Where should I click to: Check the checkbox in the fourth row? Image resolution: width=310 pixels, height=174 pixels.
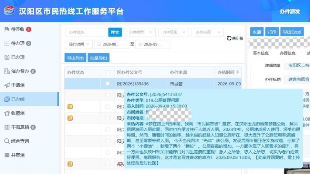coord(107,118)
